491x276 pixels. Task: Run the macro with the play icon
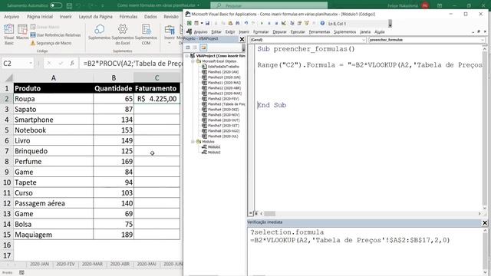262,23
